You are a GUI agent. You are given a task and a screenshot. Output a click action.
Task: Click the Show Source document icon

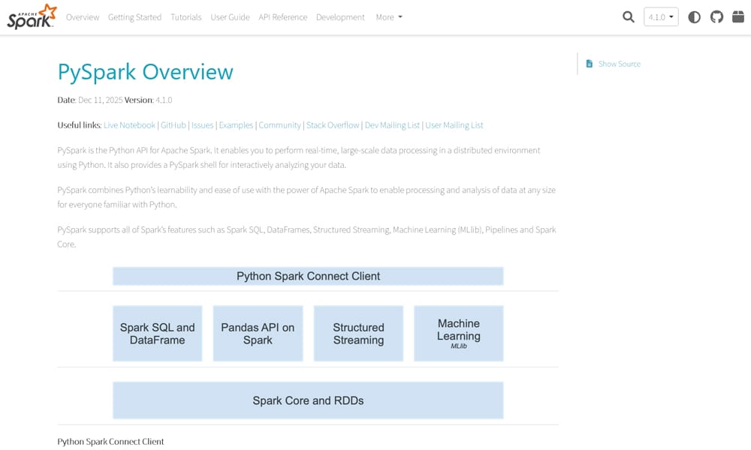[589, 64]
